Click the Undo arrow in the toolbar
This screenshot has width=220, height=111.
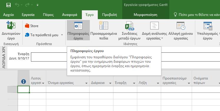pos(17,5)
